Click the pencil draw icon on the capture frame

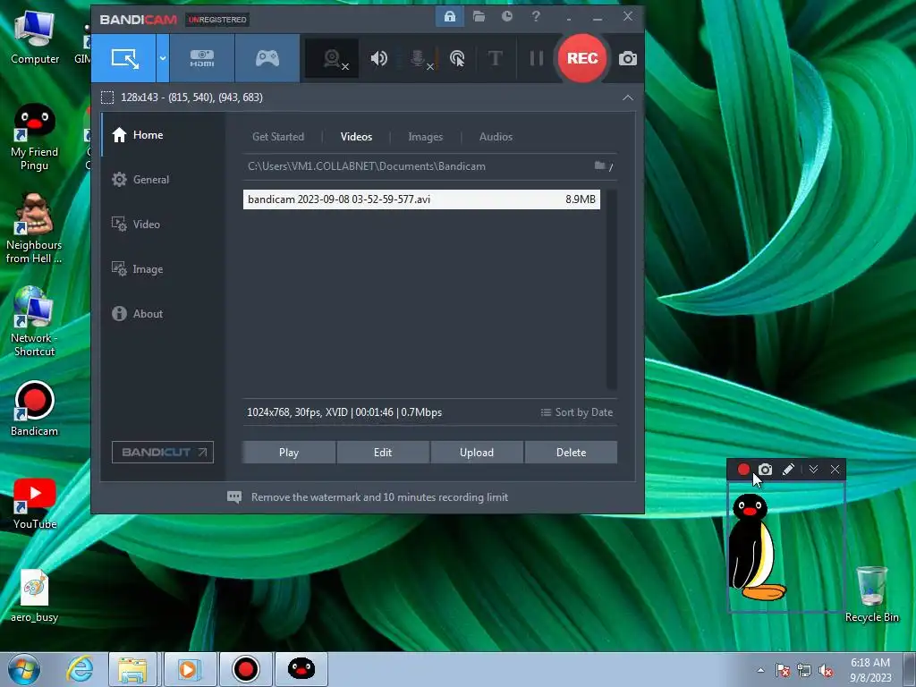(x=788, y=469)
